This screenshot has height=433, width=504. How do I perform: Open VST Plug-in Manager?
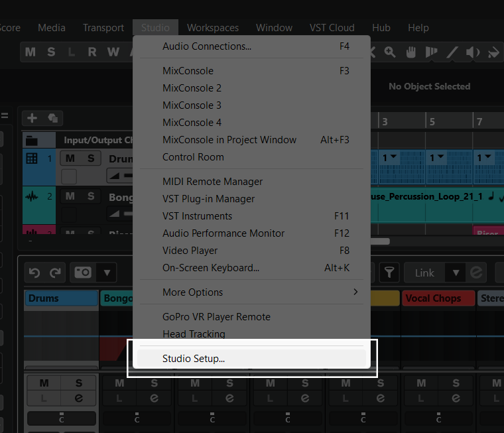[251, 199]
